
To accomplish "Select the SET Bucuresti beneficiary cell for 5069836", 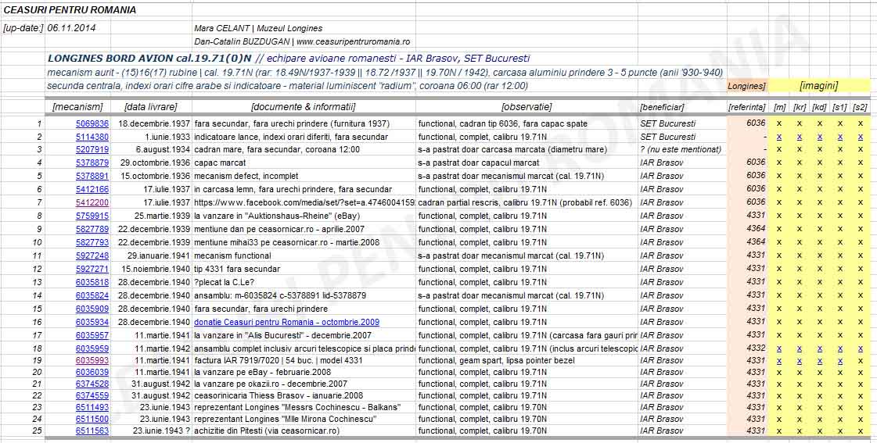I will (x=682, y=123).
